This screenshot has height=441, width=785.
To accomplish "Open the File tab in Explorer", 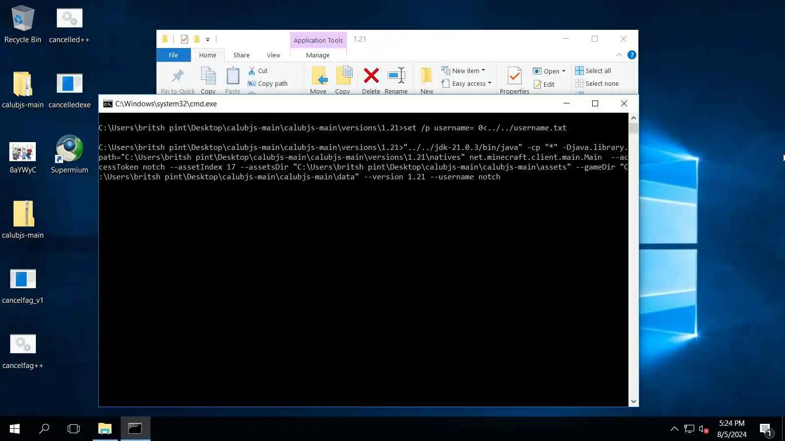I will click(173, 55).
